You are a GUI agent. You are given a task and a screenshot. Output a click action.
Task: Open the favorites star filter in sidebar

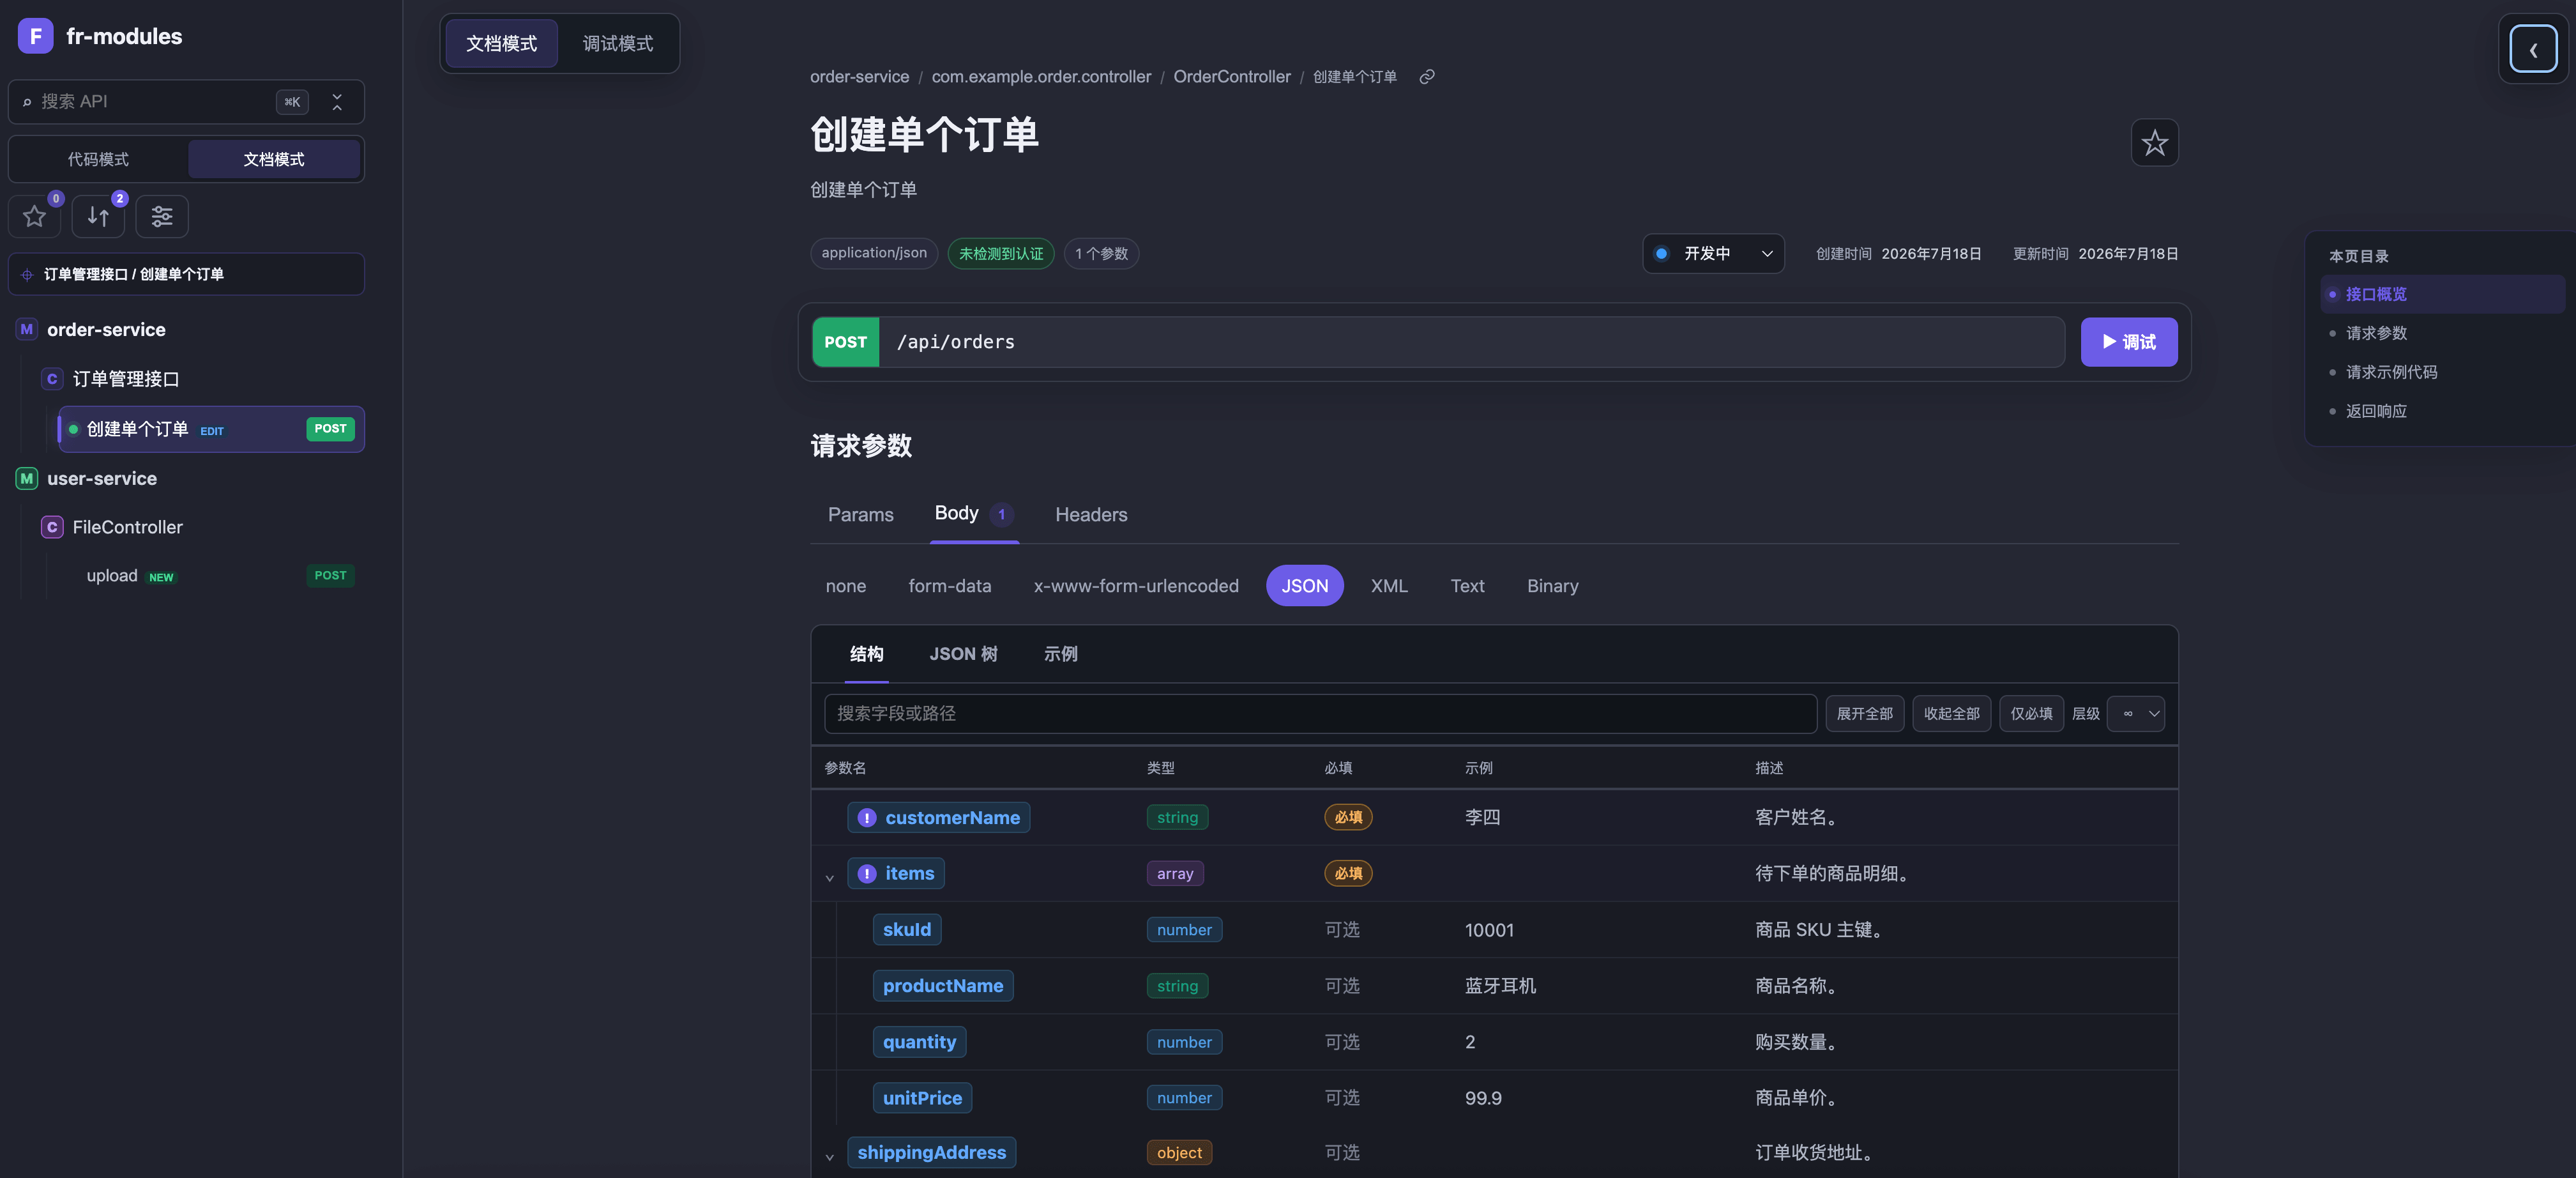(35, 216)
